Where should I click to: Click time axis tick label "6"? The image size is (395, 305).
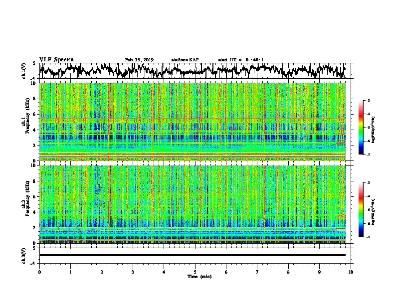point(226,272)
